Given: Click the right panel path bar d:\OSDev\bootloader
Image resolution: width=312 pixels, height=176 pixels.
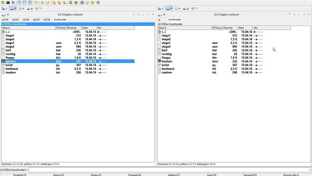Looking at the screenshot, I should [234, 24].
